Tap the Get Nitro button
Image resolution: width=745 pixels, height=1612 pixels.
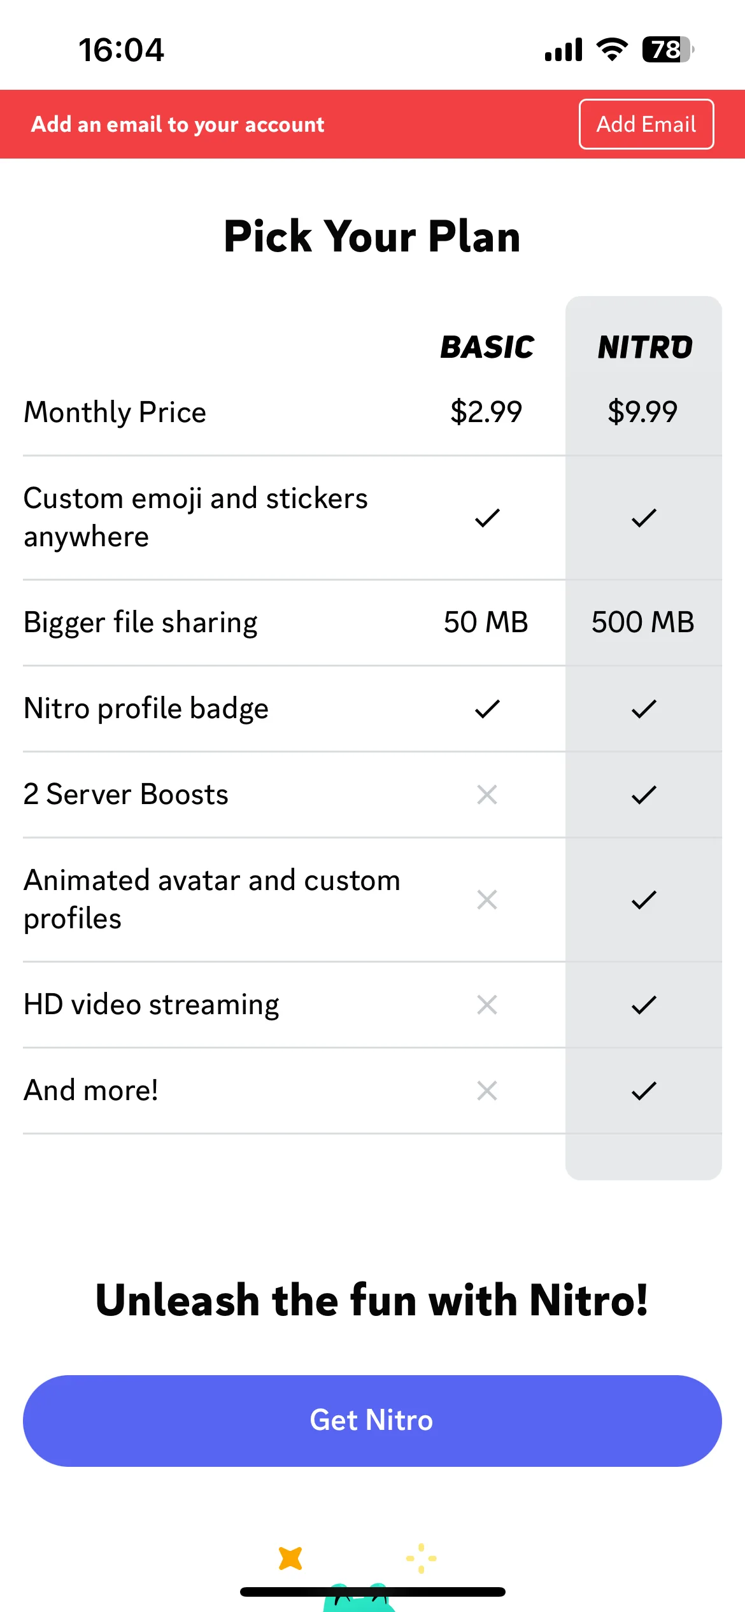(x=372, y=1421)
